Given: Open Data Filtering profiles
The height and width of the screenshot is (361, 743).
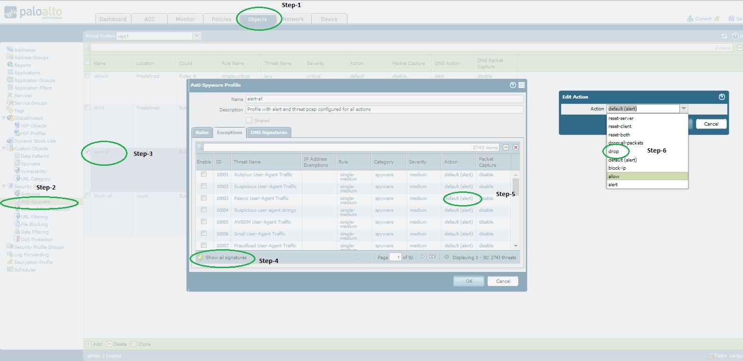Looking at the screenshot, I should coord(35,232).
